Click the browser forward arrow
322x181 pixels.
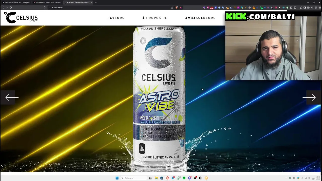(7, 8)
